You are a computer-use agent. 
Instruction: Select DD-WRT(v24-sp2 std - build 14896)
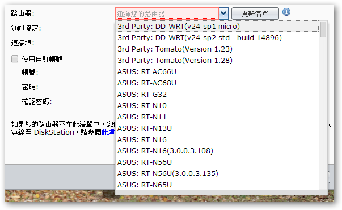point(217,38)
